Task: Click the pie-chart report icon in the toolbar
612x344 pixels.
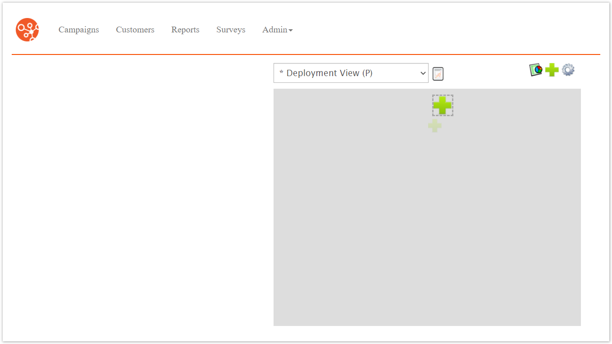Action: coord(536,70)
